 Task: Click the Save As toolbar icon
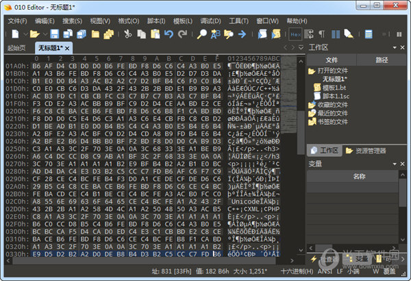(68, 34)
